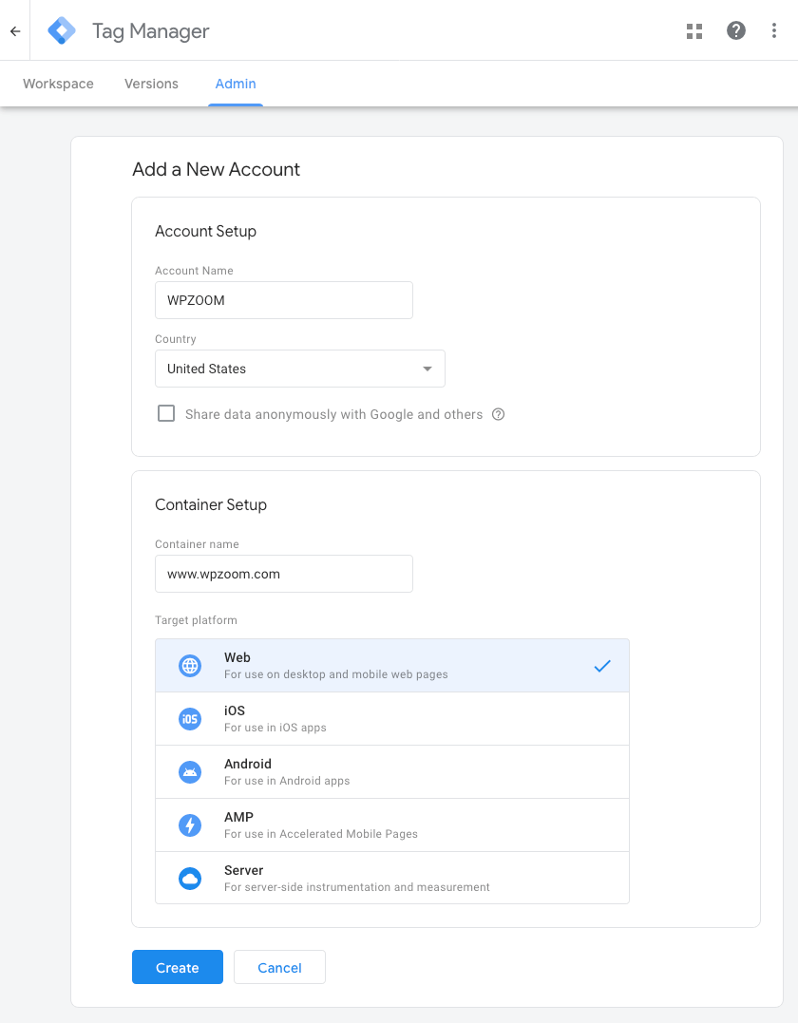Enable Share data anonymously checkbox

pos(166,413)
